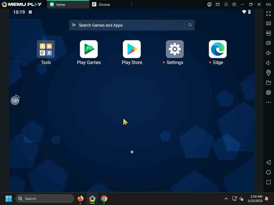Enter fullscreen mode from sidebar
Screen dimensions: 274x205
(x=268, y=13)
